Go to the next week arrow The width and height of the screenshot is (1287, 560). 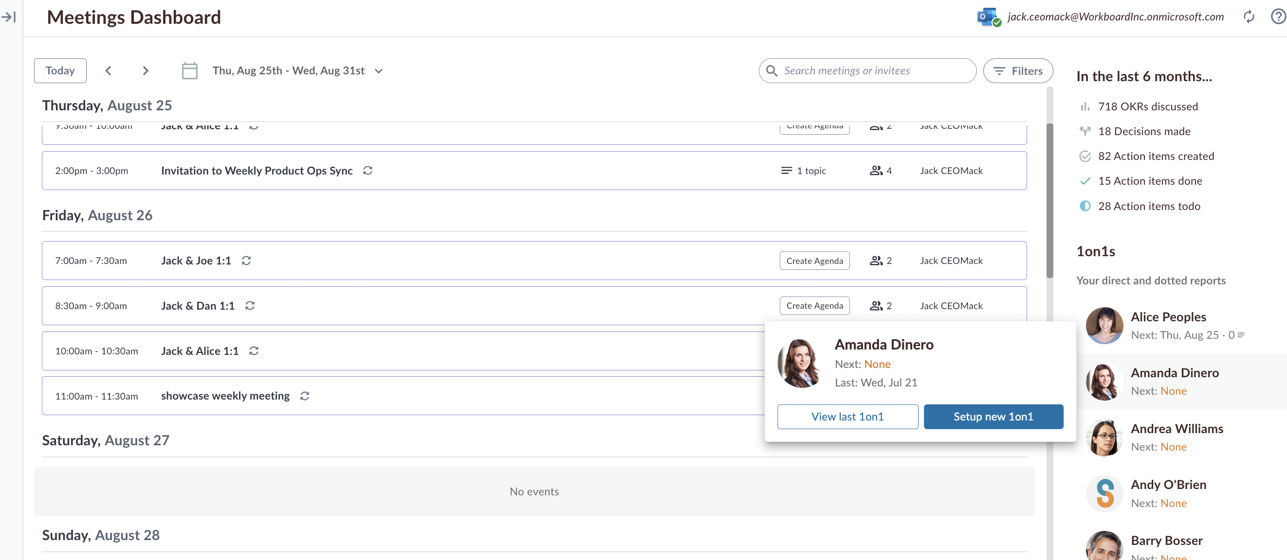146,71
